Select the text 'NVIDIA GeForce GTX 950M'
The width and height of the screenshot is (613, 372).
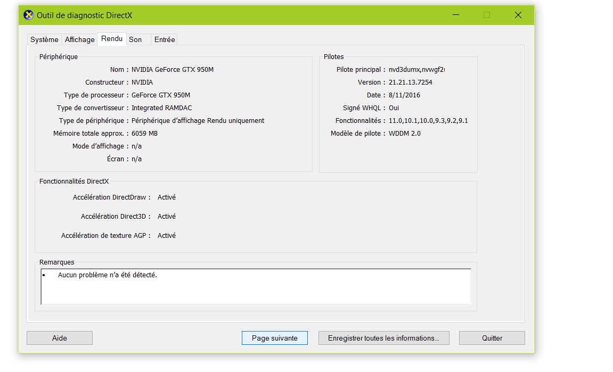pyautogui.click(x=173, y=70)
